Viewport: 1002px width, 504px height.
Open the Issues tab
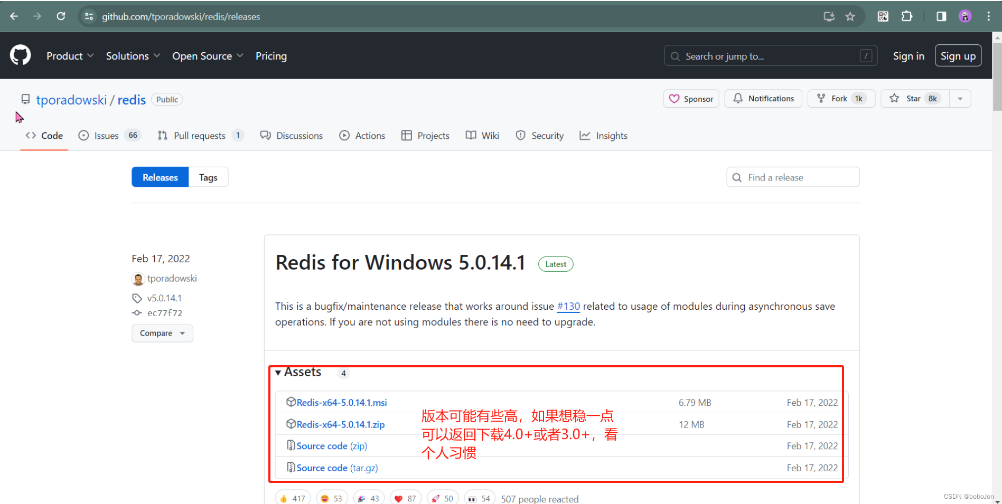(109, 136)
